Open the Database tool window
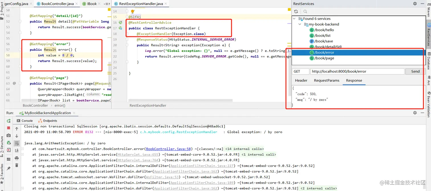This screenshot has width=431, height=191. tap(428, 61)
